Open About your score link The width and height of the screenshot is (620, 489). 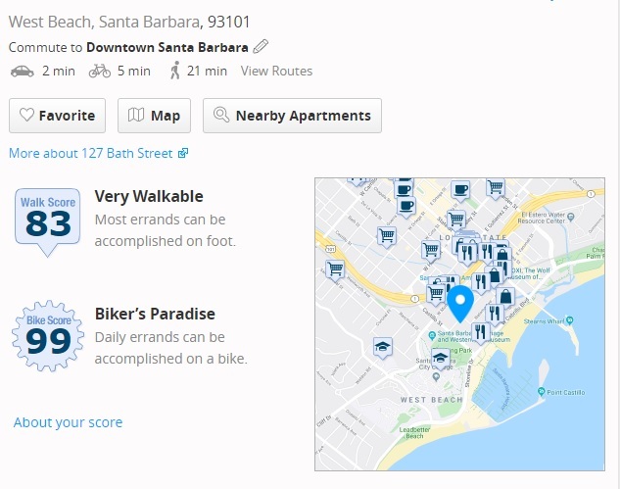68,422
